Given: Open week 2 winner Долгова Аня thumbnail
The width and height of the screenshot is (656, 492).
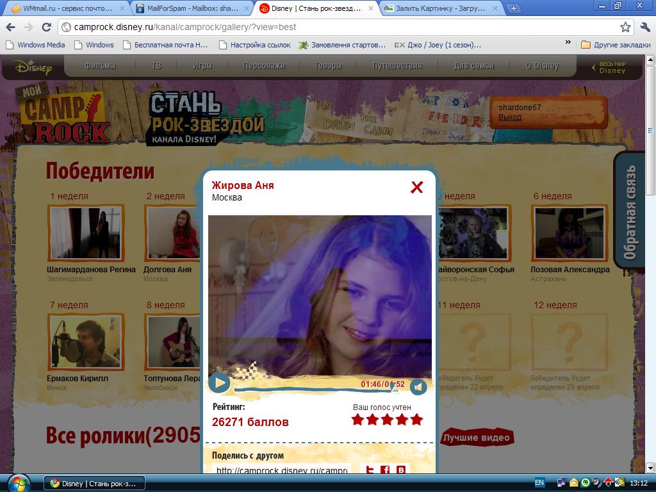Looking at the screenshot, I should click(172, 233).
